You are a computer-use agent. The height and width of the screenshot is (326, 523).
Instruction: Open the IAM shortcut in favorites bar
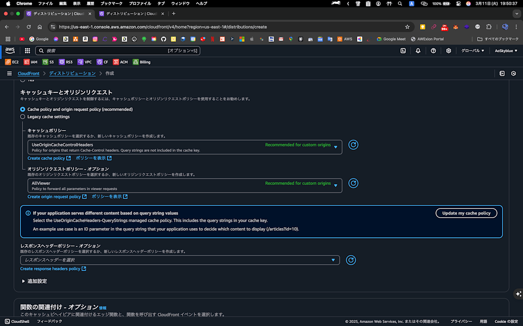(x=30, y=62)
